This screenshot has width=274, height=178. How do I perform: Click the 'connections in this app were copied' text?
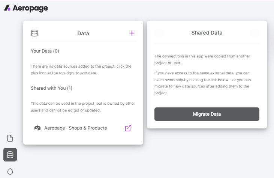tap(202, 60)
